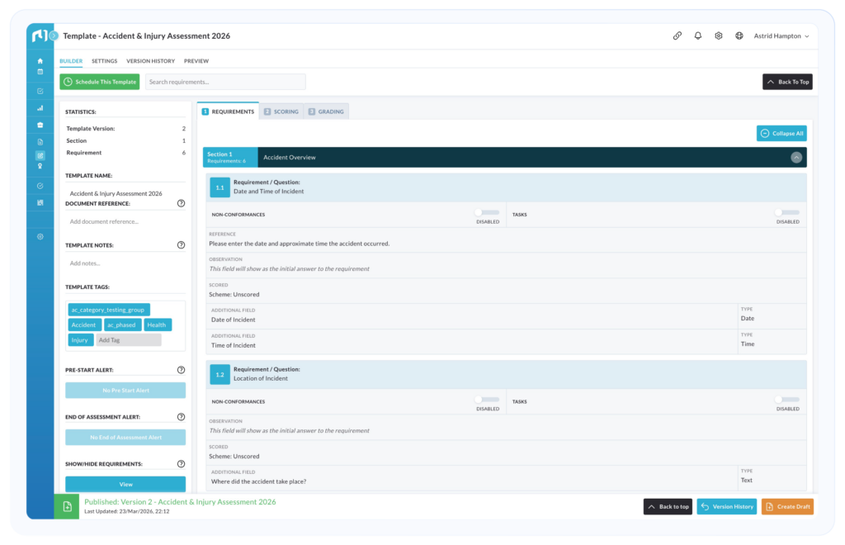Viewport: 845px width, 545px height.
Task: Click the Add notes field
Action: coord(125,263)
